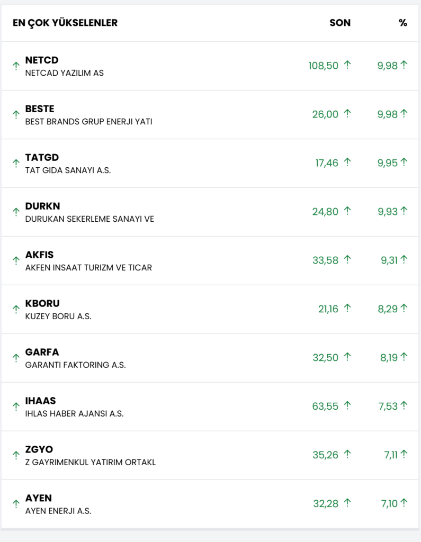The image size is (421, 542).
Task: Click the arrow next to GARFA price 32,50
Action: [347, 357]
